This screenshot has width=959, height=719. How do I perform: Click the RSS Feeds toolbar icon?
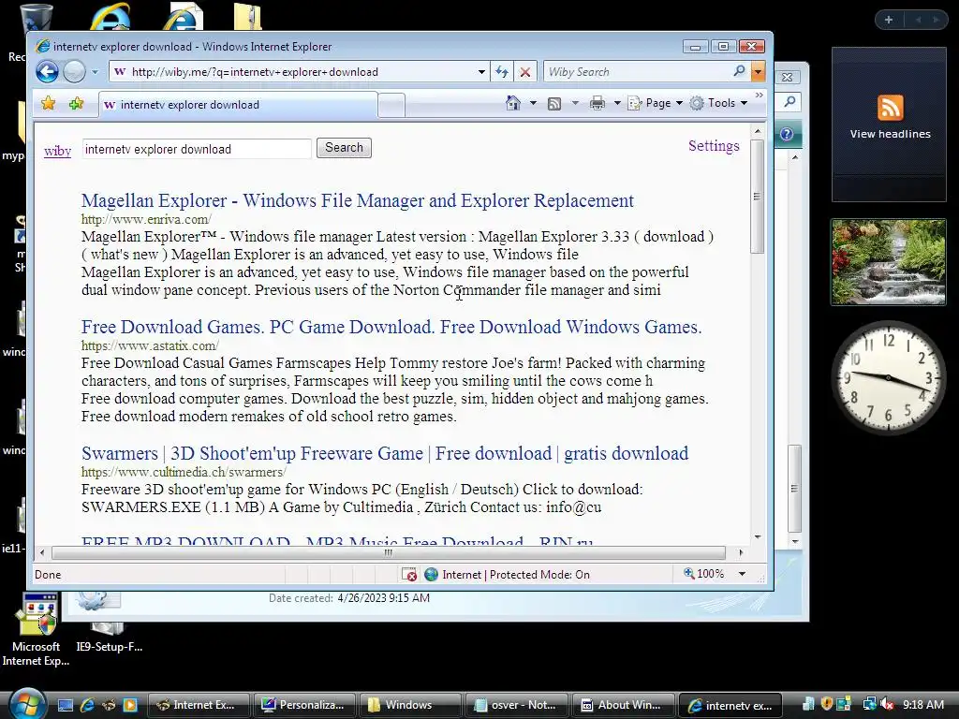click(x=554, y=103)
